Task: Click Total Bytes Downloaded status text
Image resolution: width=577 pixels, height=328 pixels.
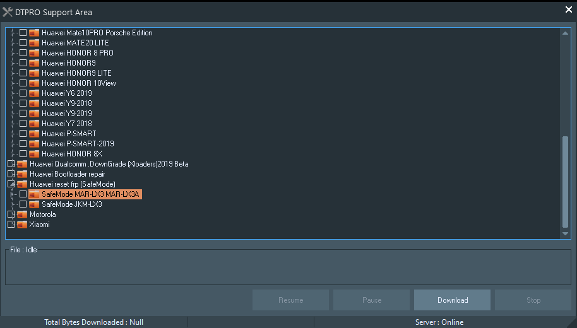Action: coord(94,322)
